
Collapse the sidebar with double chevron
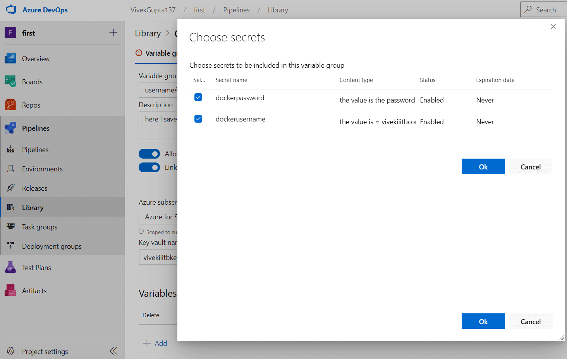pyautogui.click(x=113, y=351)
